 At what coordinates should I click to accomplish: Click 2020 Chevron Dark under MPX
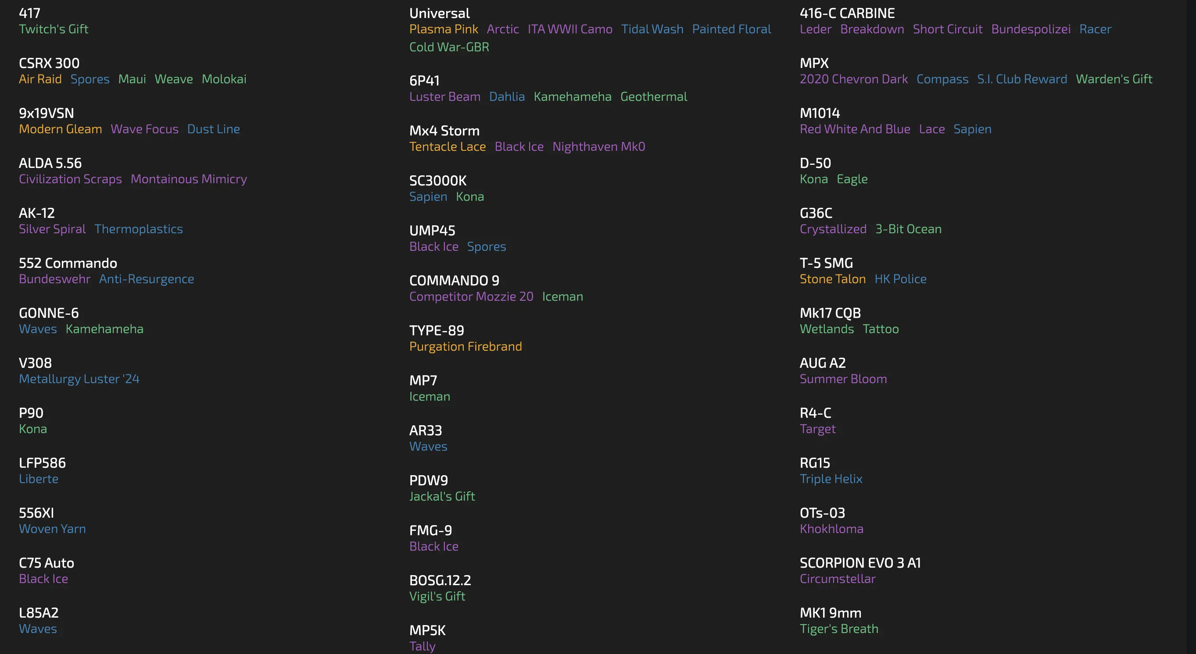(x=853, y=79)
